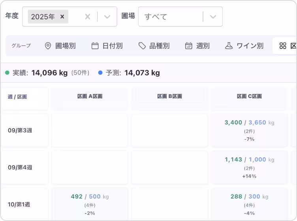Expand the 年度 dropdown chevron
This screenshot has height=221, width=297.
pos(107,17)
